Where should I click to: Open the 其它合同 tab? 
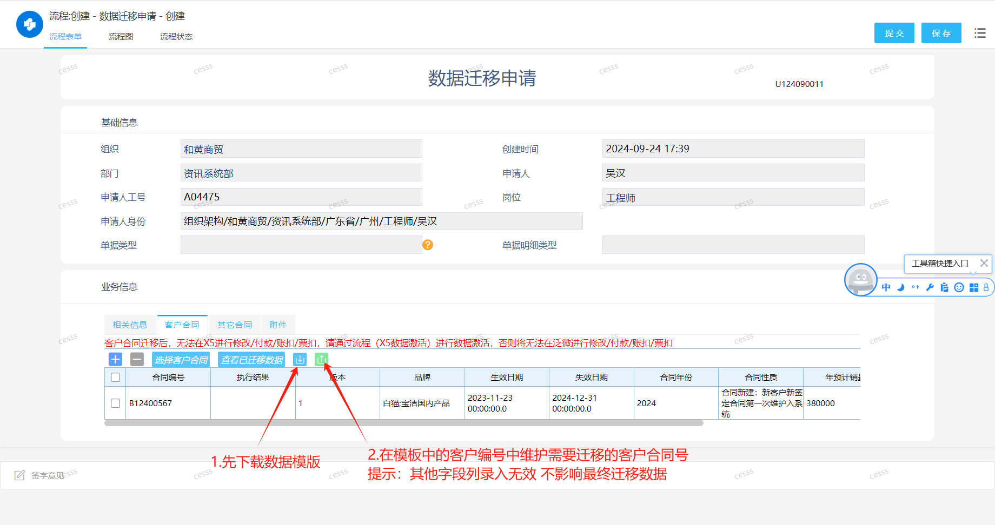[235, 325]
